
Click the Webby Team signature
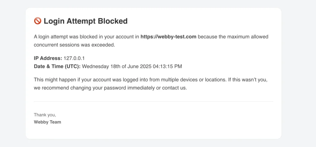tap(47, 122)
